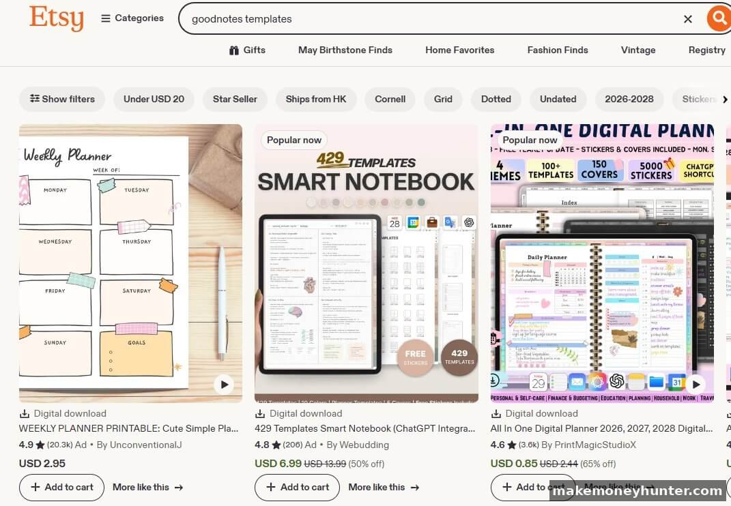Screen dimensions: 731x506
Task: Open Fashion Finds
Action: [x=558, y=50]
